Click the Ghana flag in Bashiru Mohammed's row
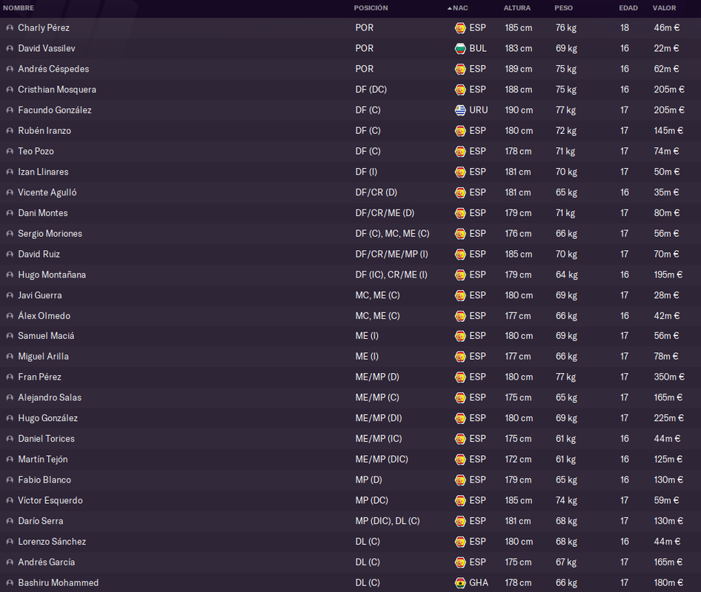This screenshot has width=701, height=592. tap(460, 582)
